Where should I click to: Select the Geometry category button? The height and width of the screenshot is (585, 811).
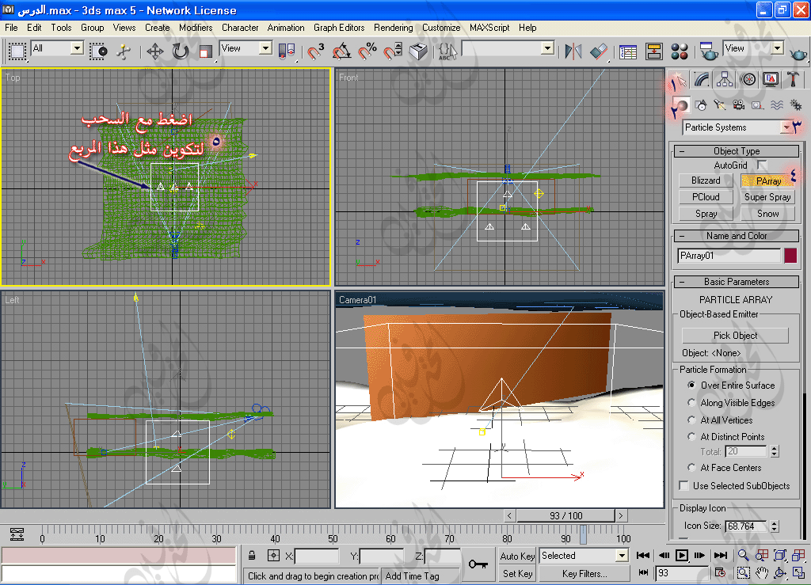680,105
